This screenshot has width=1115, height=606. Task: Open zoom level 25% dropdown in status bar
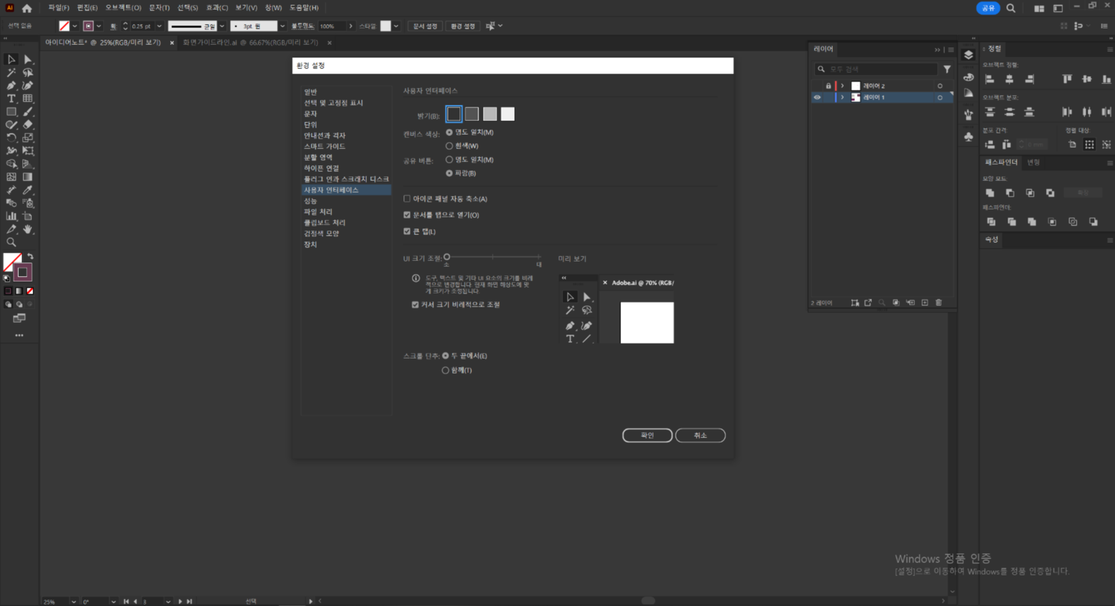click(74, 601)
